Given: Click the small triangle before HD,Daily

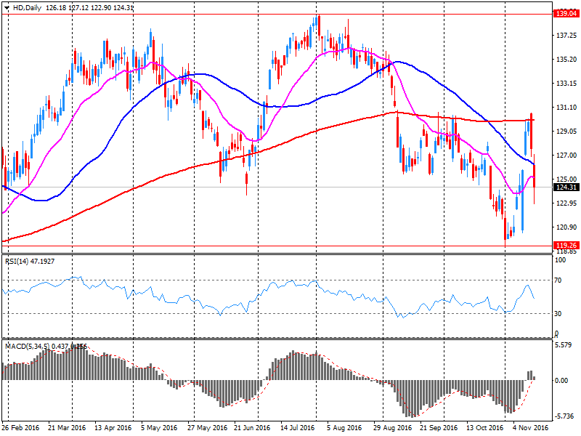Looking at the screenshot, I should 7,7.
